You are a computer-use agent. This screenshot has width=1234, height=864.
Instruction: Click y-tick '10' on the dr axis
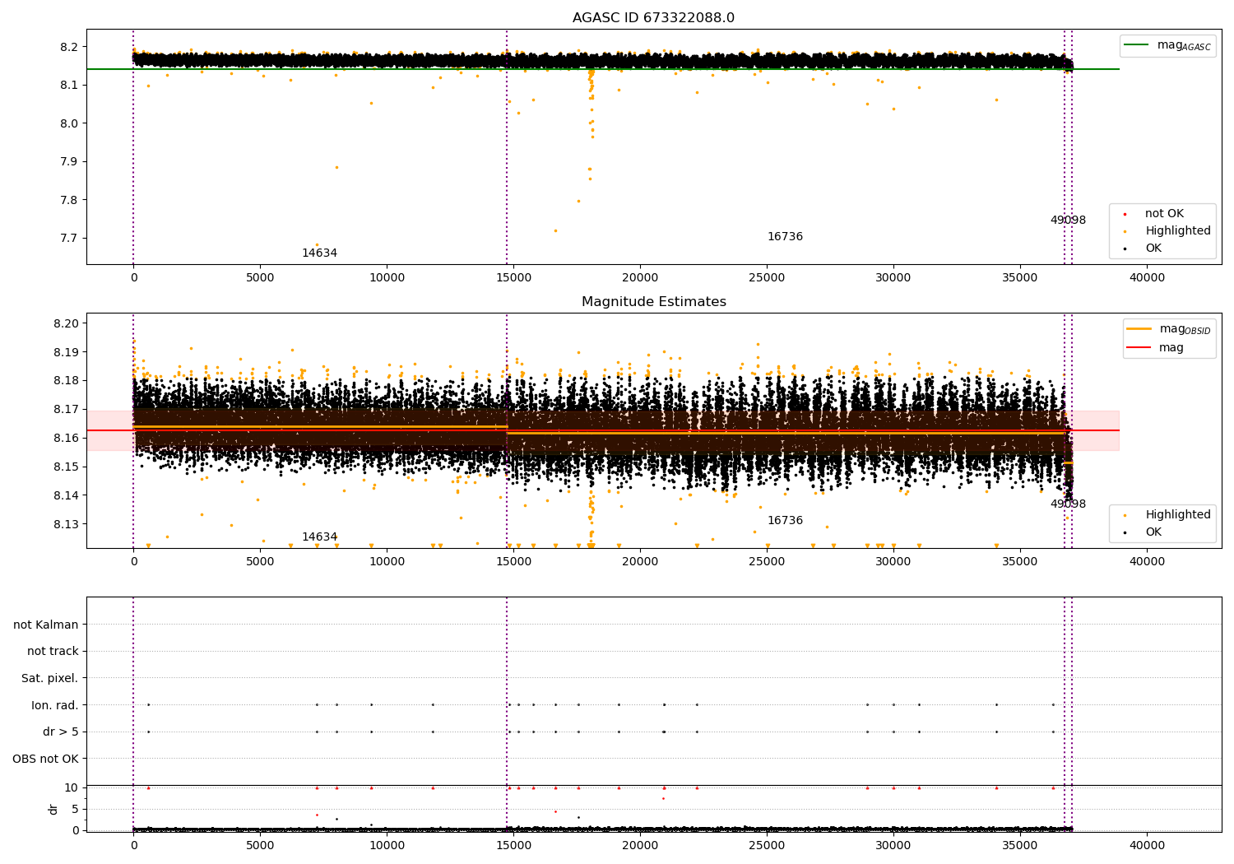pyautogui.click(x=72, y=787)
